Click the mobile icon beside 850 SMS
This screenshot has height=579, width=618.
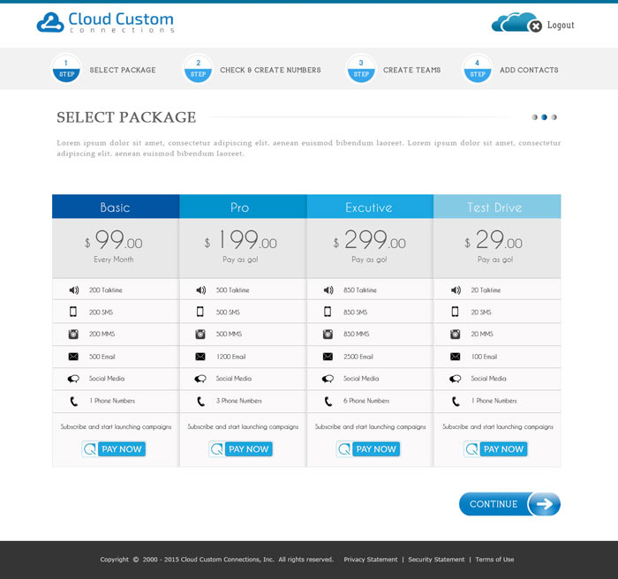point(328,312)
